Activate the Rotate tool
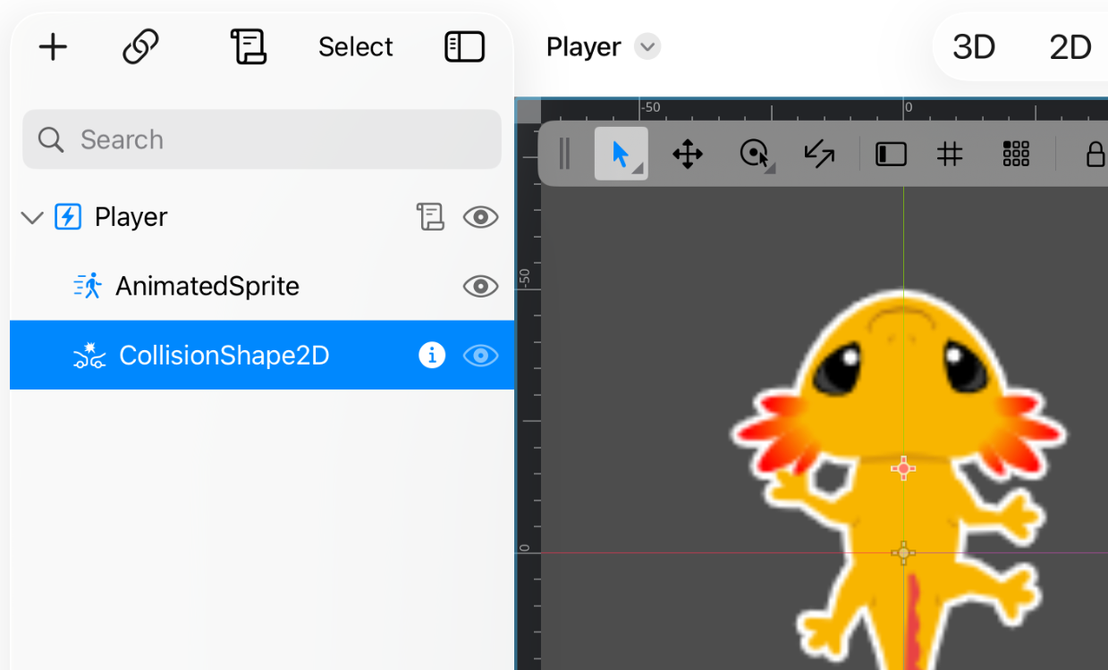The height and width of the screenshot is (670, 1108). [x=755, y=154]
